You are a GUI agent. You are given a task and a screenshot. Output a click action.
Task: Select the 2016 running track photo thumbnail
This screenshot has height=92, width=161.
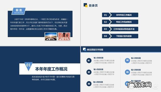64,36
